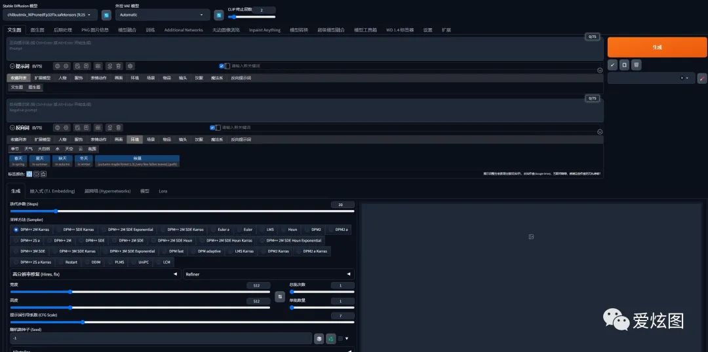Choose the Restart sampler

click(68, 262)
